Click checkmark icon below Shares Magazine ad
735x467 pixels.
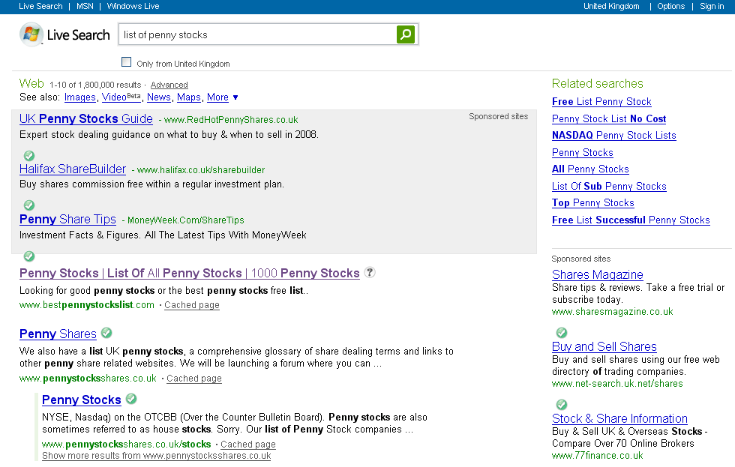point(562,333)
